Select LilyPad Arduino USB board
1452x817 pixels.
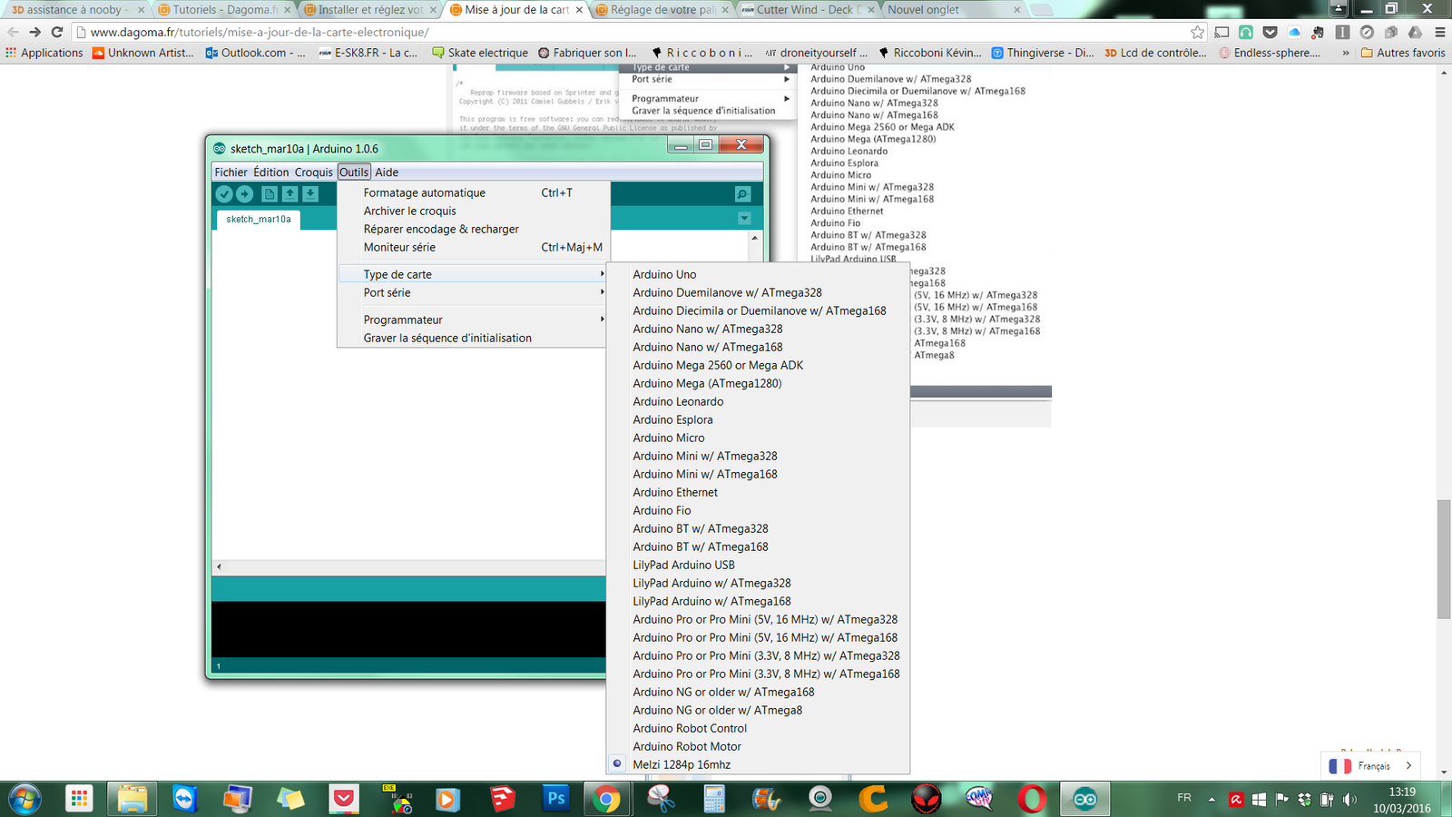[758, 565]
